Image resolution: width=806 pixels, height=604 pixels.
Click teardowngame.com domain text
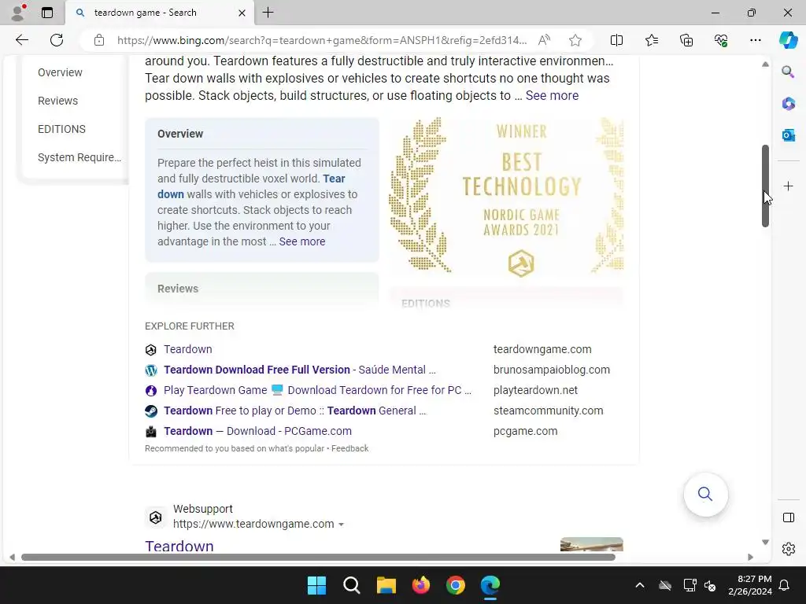[542, 349]
